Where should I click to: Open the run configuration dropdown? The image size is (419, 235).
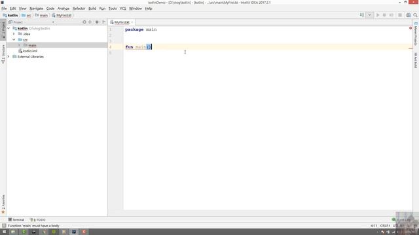click(369, 15)
